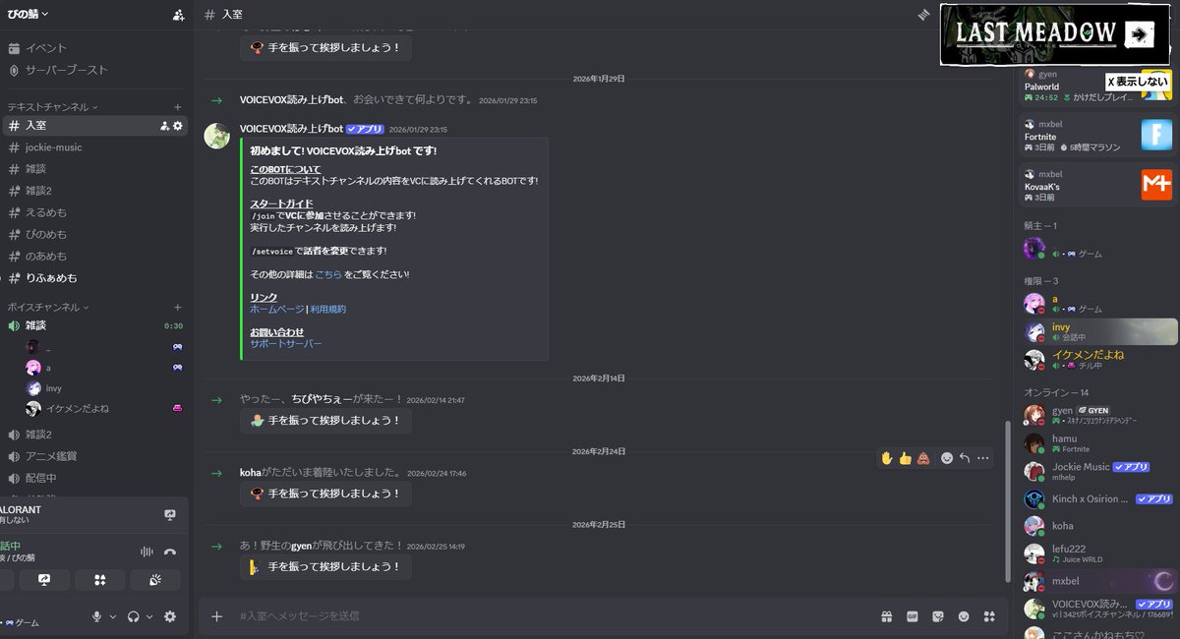1180x639 pixels.
Task: Open user settings with the gear icon
Action: pyautogui.click(x=169, y=616)
